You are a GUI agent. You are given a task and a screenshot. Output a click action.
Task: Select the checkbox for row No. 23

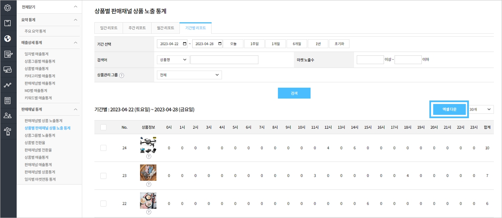pyautogui.click(x=103, y=176)
